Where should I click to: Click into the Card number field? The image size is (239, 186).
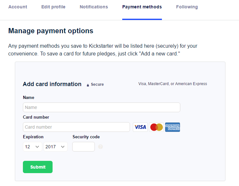tap(76, 127)
